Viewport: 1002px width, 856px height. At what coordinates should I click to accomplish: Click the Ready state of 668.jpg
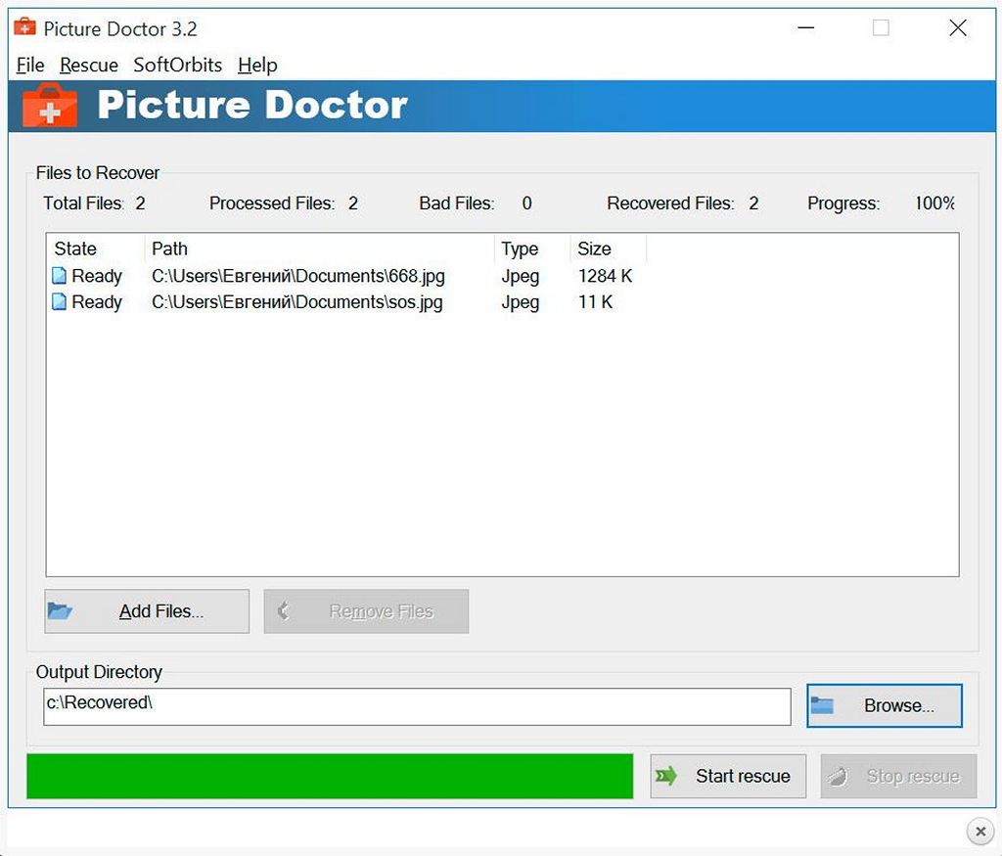tap(97, 276)
